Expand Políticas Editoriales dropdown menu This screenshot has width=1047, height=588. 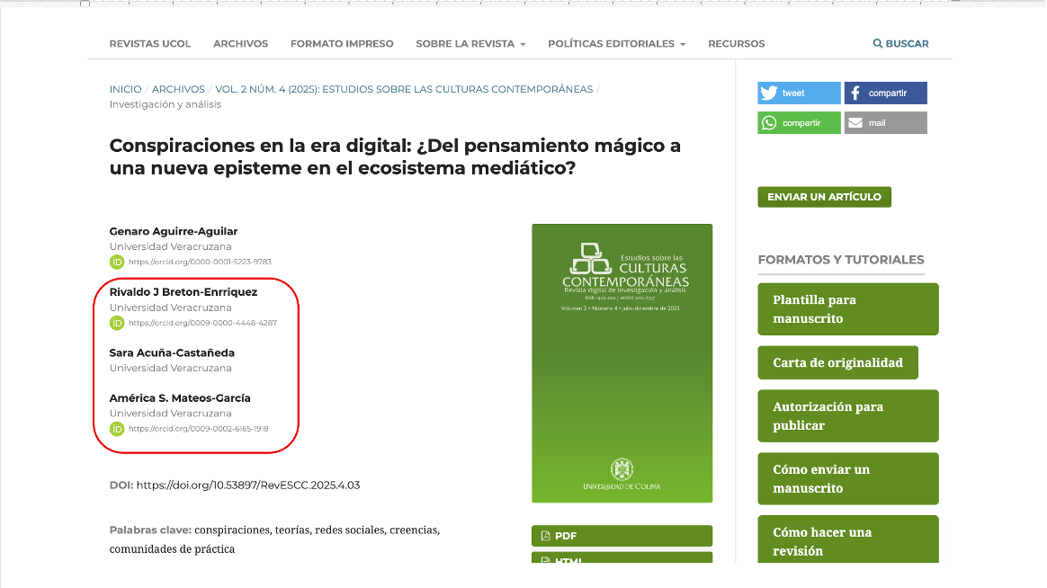point(616,43)
